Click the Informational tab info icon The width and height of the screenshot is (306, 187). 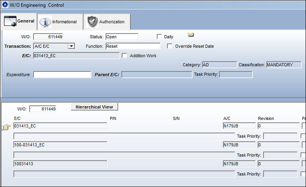[x=45, y=22]
